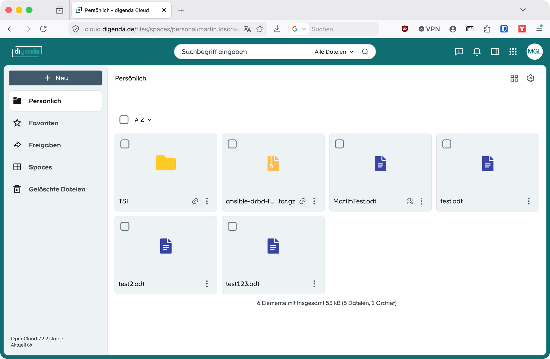Open Freigaben in the sidebar

point(56,145)
